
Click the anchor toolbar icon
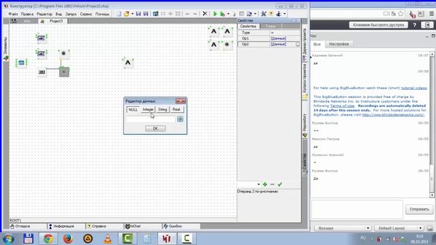coord(279,14)
